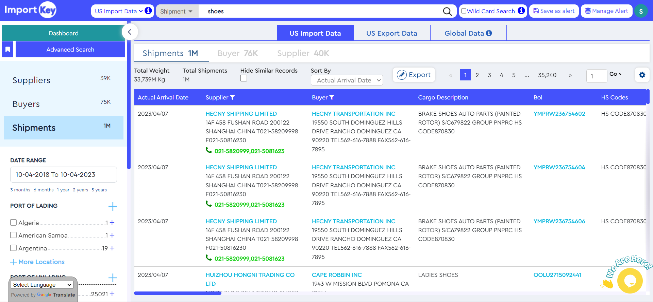Open table settings gear icon
The height and width of the screenshot is (302, 653).
tap(642, 75)
